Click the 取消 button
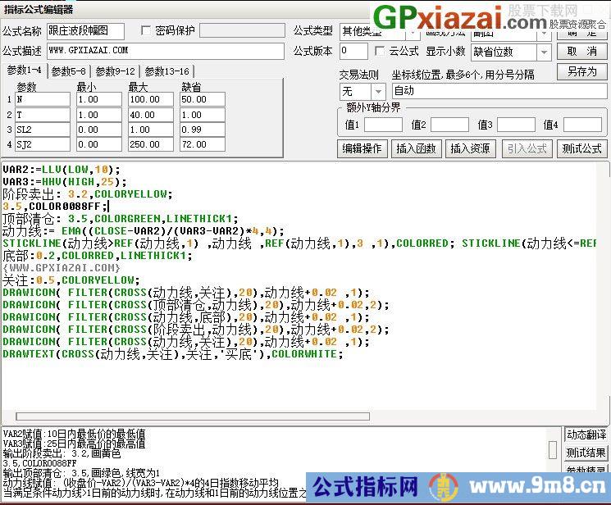The width and height of the screenshot is (611, 505). (582, 52)
